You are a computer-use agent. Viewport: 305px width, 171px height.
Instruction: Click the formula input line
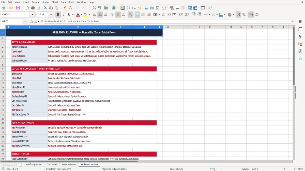coord(167,21)
